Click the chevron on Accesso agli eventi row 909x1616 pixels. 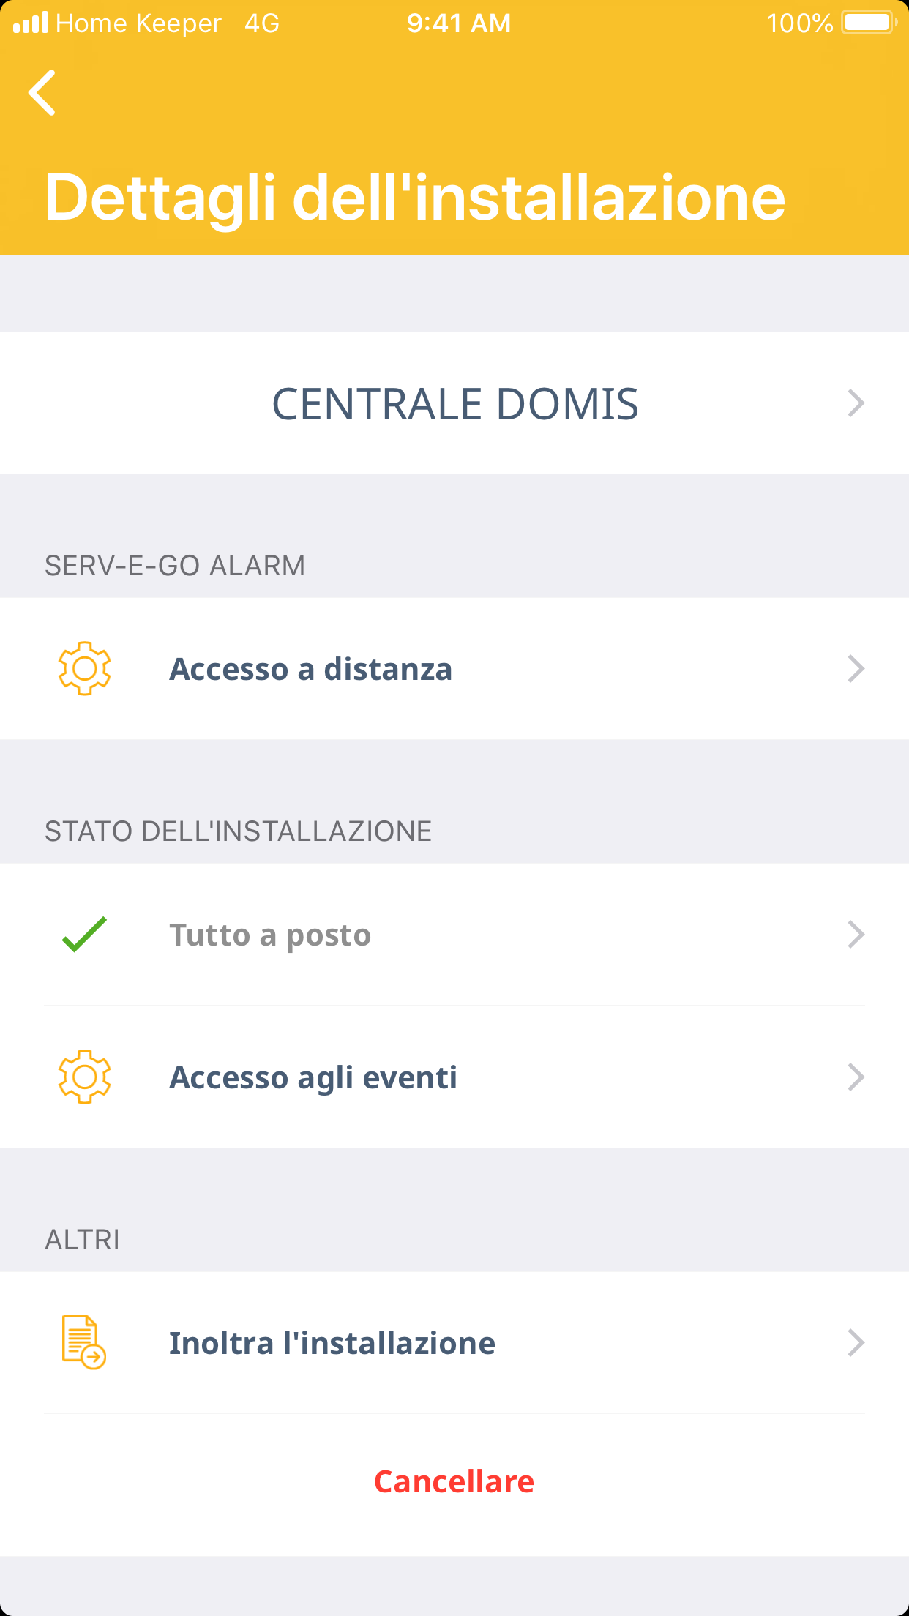coord(856,1077)
